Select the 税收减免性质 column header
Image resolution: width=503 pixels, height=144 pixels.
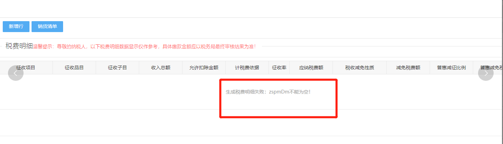(x=359, y=68)
